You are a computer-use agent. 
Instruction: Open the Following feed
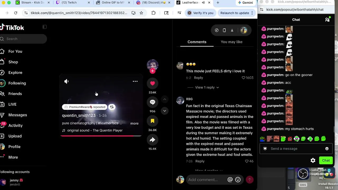click(17, 83)
